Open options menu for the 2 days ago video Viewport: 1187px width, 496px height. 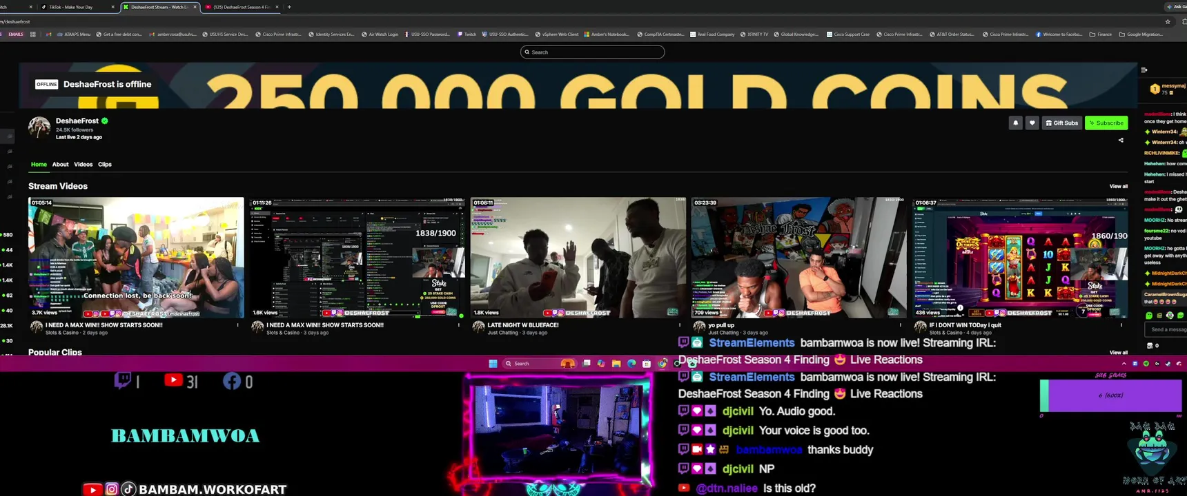click(x=238, y=325)
